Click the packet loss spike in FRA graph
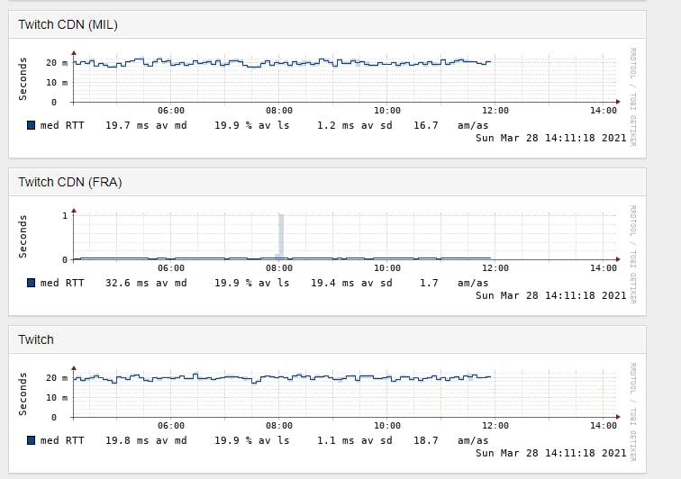 [x=281, y=237]
